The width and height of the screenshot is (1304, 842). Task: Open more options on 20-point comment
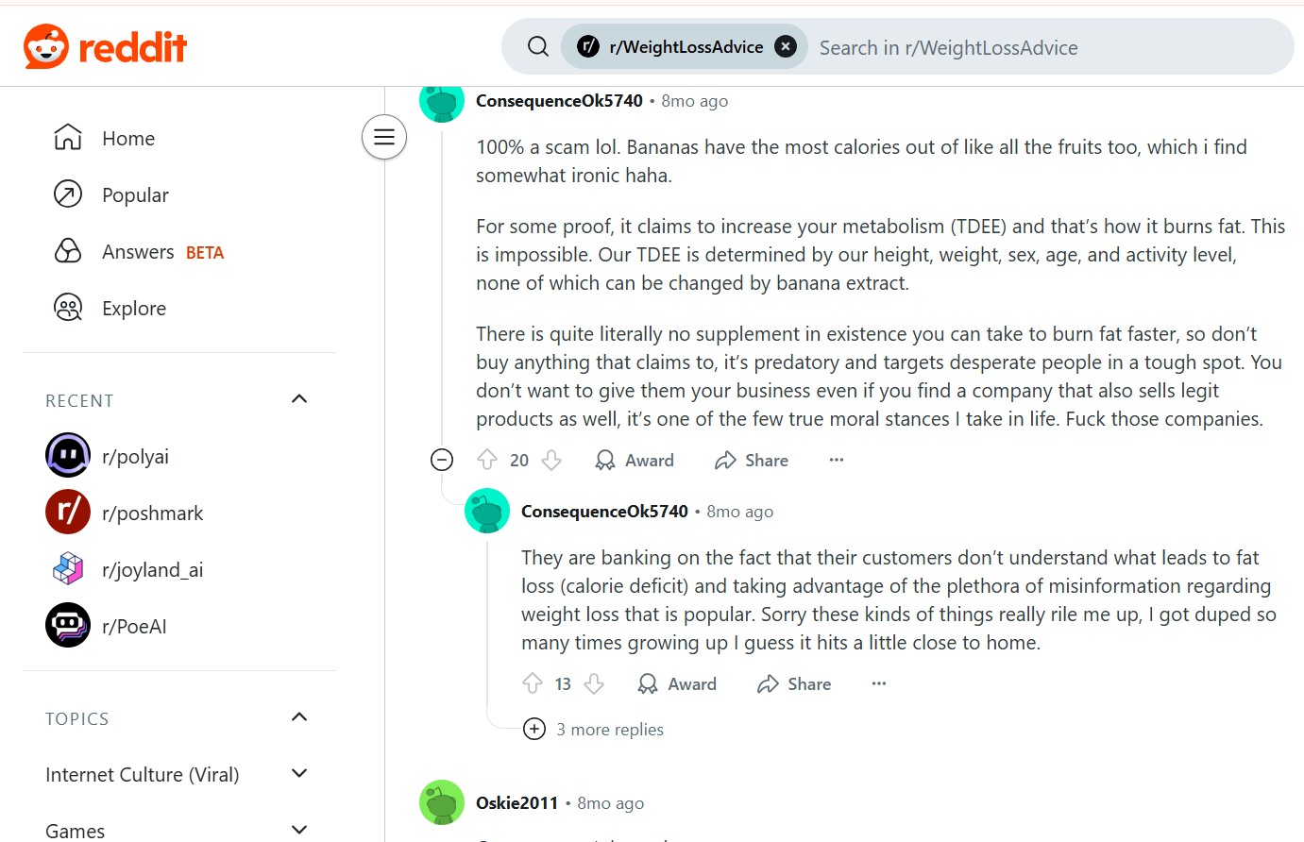click(837, 461)
